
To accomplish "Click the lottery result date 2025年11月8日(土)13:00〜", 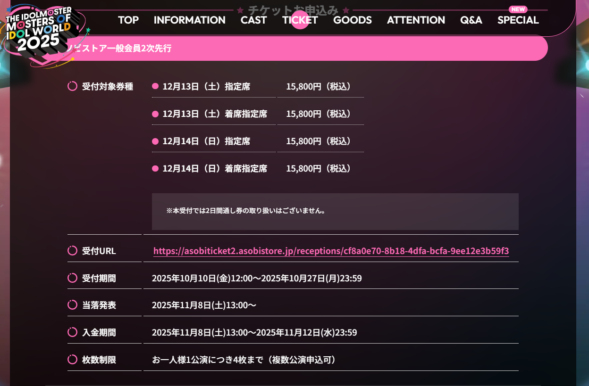I will click(x=204, y=305).
